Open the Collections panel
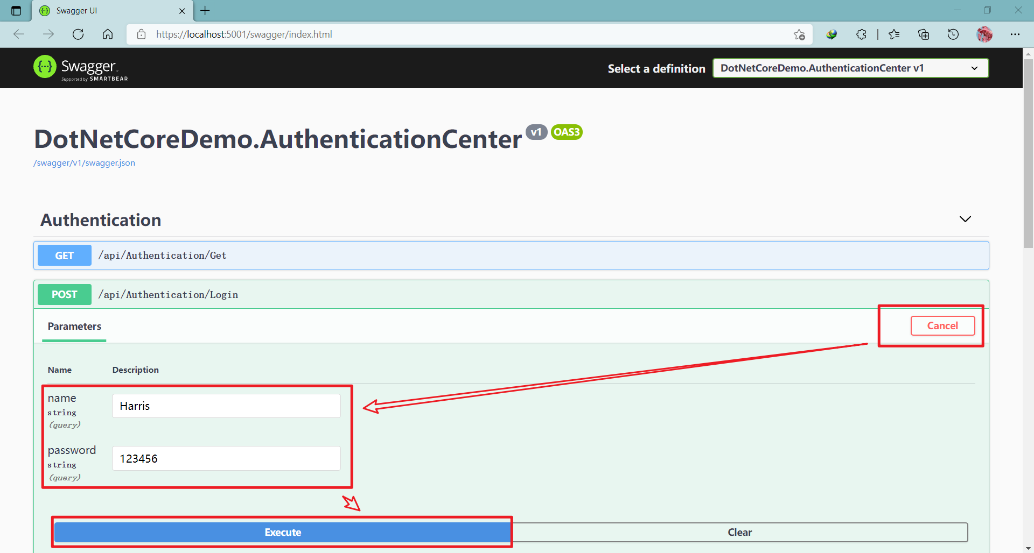 tap(924, 34)
